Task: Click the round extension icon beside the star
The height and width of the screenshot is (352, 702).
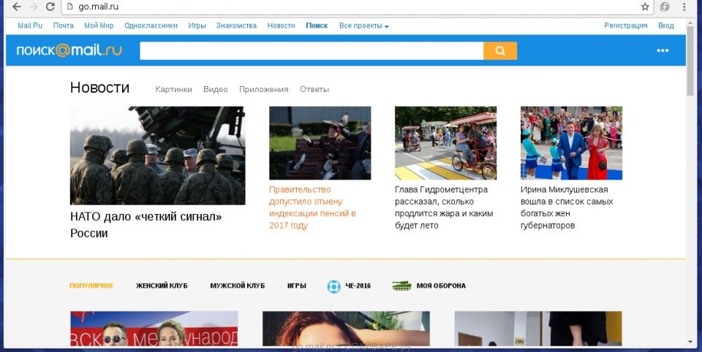Action: pos(665,7)
